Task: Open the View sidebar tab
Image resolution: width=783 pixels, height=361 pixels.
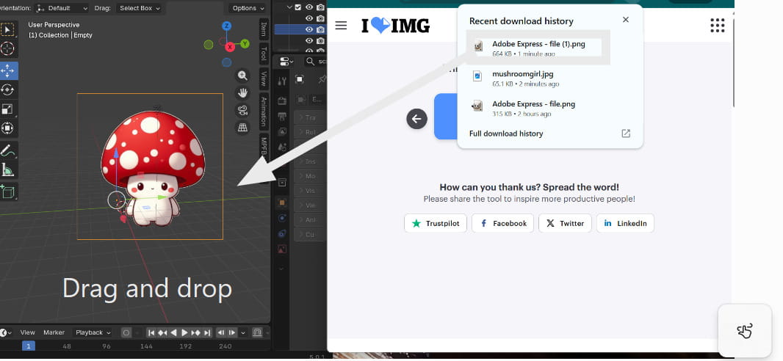Action: (x=264, y=79)
